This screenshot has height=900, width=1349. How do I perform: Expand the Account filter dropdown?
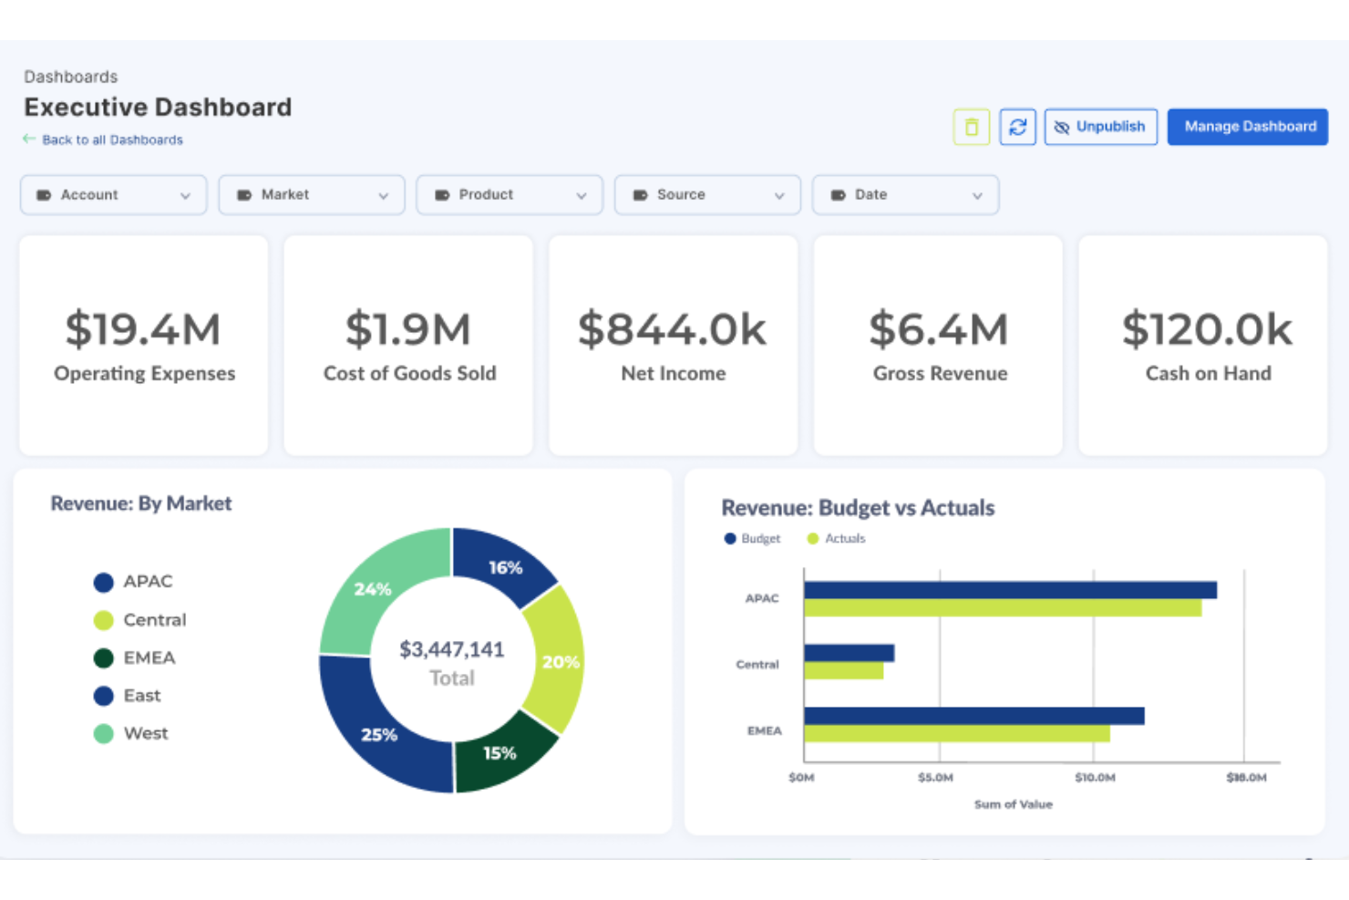coord(114,195)
